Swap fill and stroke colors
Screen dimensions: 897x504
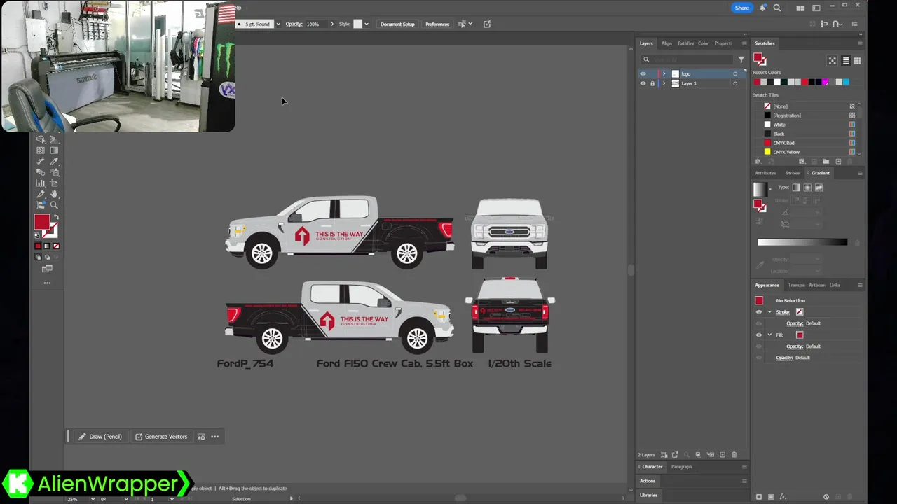pyautogui.click(x=55, y=218)
